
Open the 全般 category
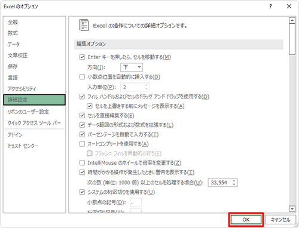pos(13,22)
